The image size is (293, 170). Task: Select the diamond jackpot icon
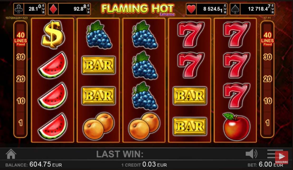tap(53, 9)
